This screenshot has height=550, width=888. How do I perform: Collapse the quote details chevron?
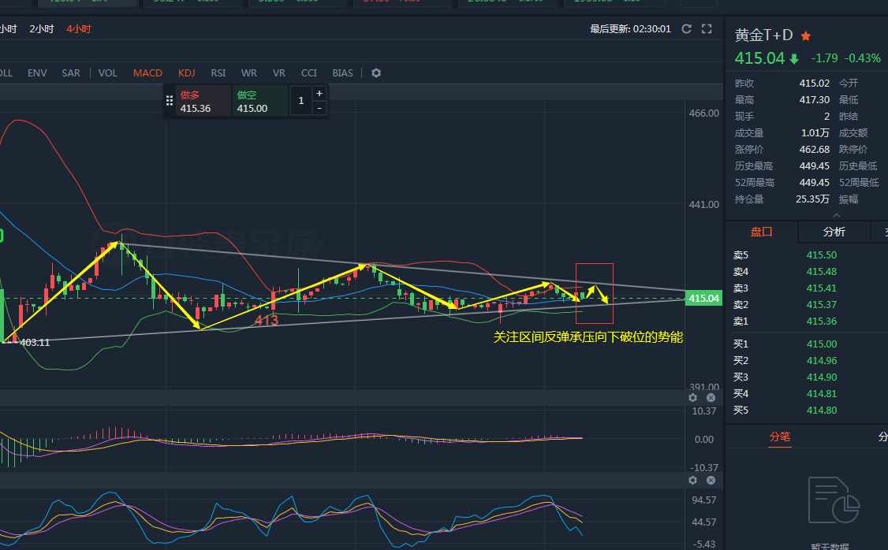[x=837, y=216]
